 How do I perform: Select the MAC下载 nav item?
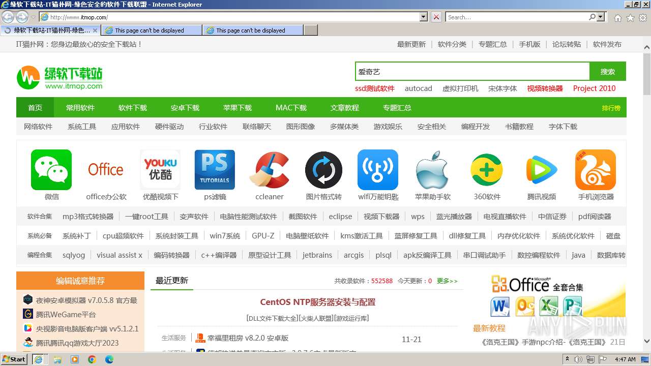(291, 108)
